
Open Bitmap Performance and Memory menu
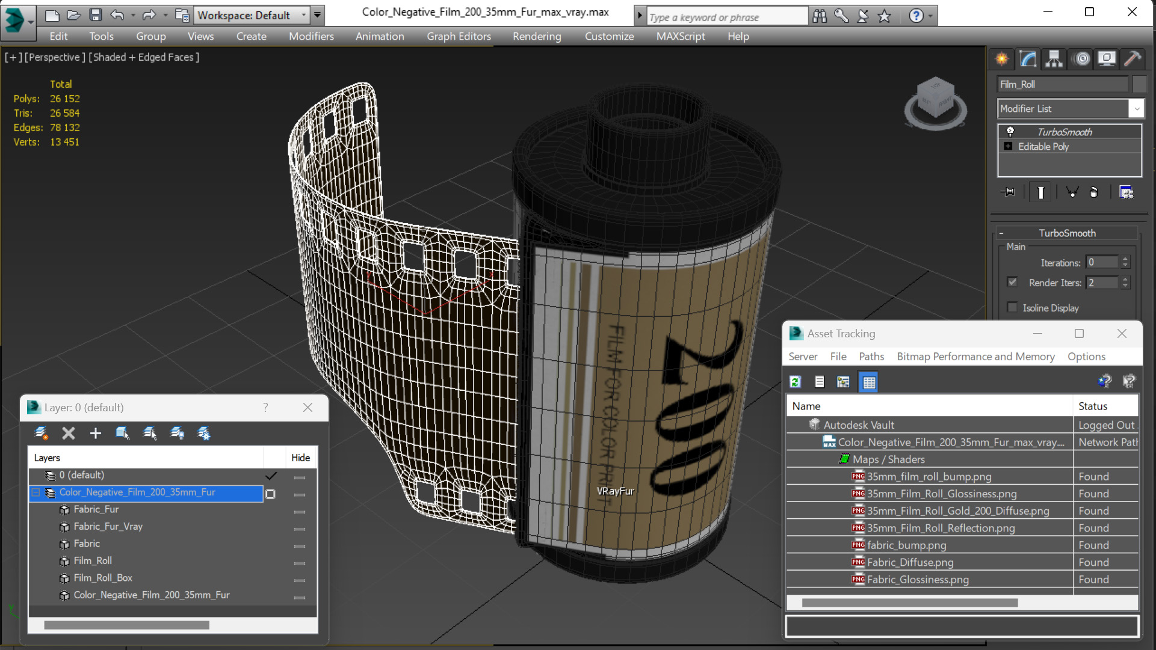click(x=975, y=357)
